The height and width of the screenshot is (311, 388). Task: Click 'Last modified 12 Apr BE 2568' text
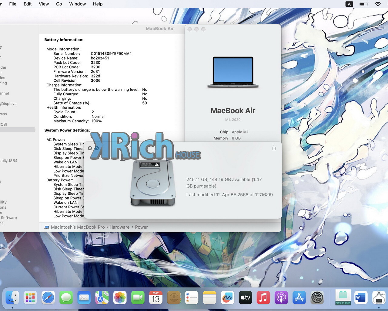(229, 195)
